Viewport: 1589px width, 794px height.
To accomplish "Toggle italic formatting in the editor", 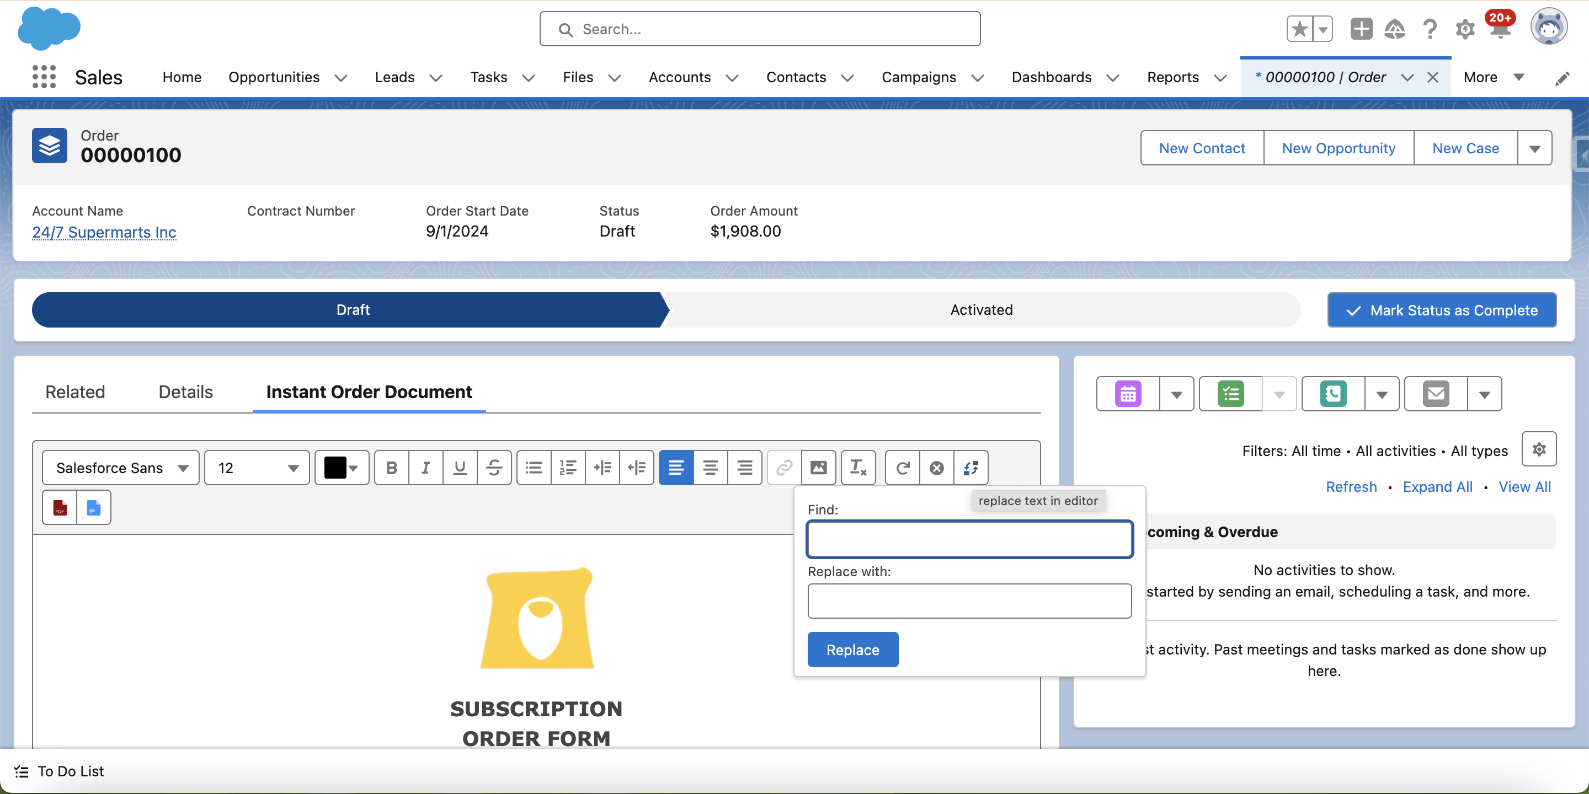I will point(425,468).
